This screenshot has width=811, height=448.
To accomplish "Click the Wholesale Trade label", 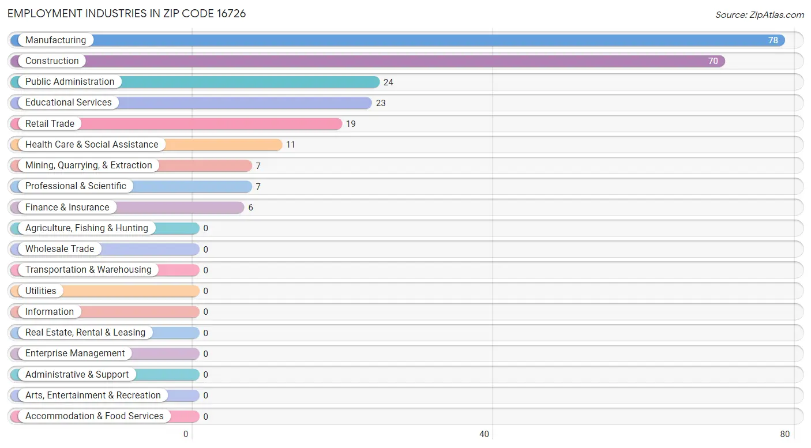I will (59, 249).
